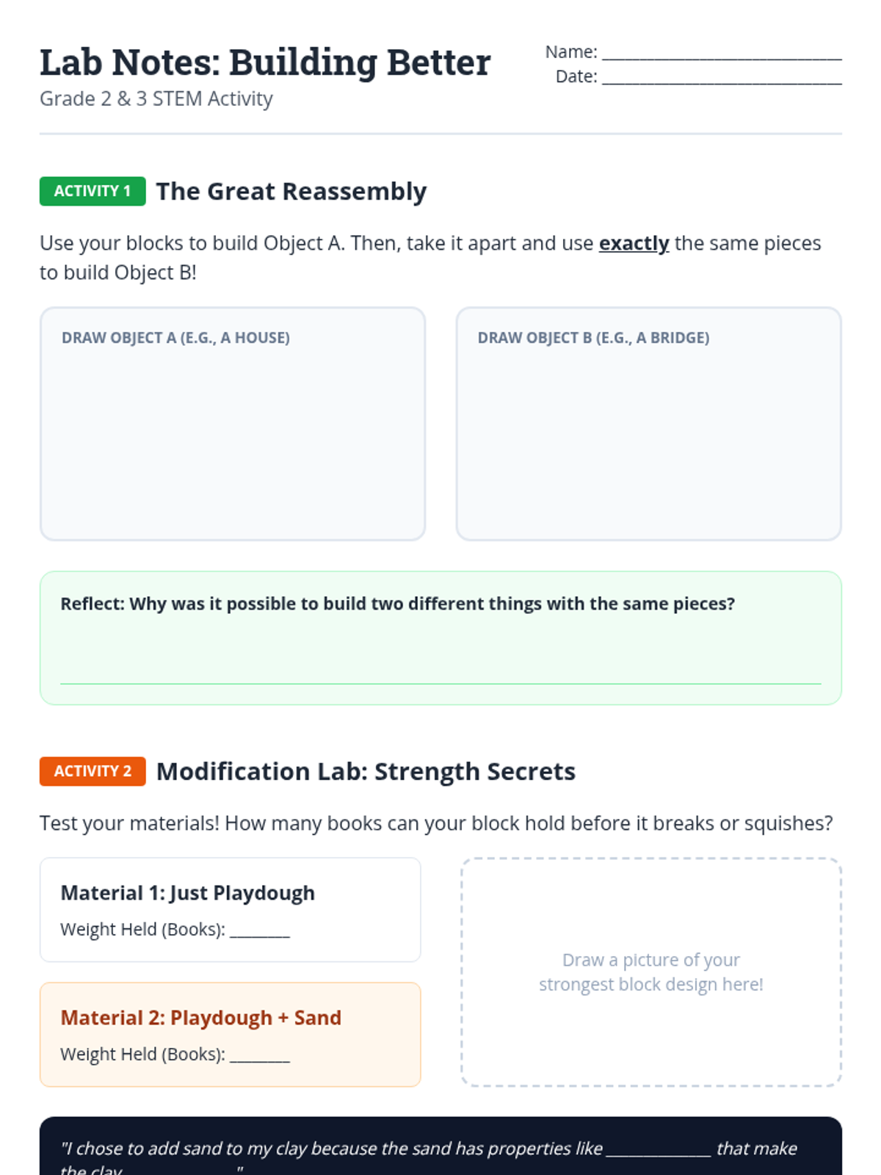Click the orange ACTIVITY 2 badge
The height and width of the screenshot is (1175, 881).
tap(93, 771)
